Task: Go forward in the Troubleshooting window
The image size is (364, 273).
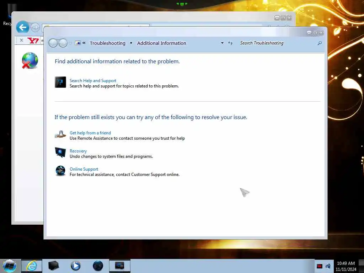Action: point(63,43)
